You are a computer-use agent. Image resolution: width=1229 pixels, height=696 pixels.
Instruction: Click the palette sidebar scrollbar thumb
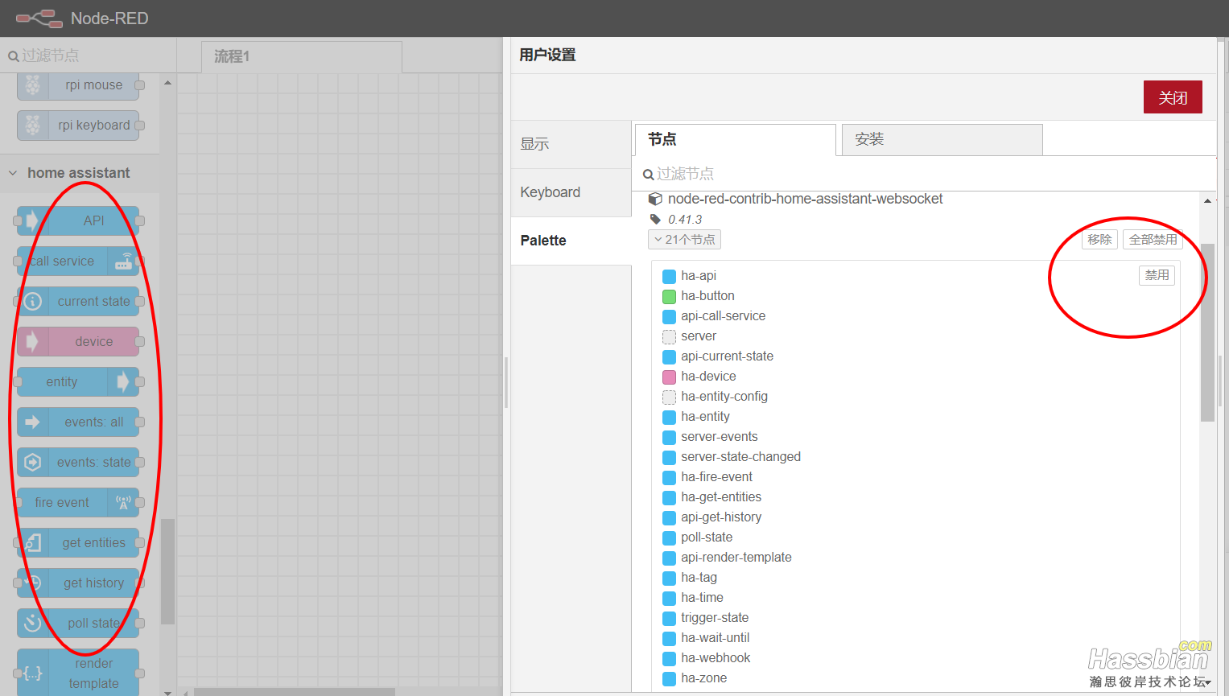[167, 571]
